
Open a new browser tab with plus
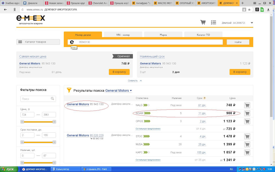[242, 3]
